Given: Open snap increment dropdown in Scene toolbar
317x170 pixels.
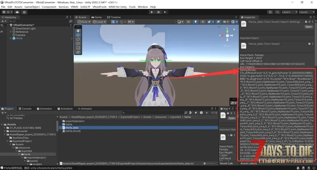Looking at the screenshot, I should coord(130,22).
